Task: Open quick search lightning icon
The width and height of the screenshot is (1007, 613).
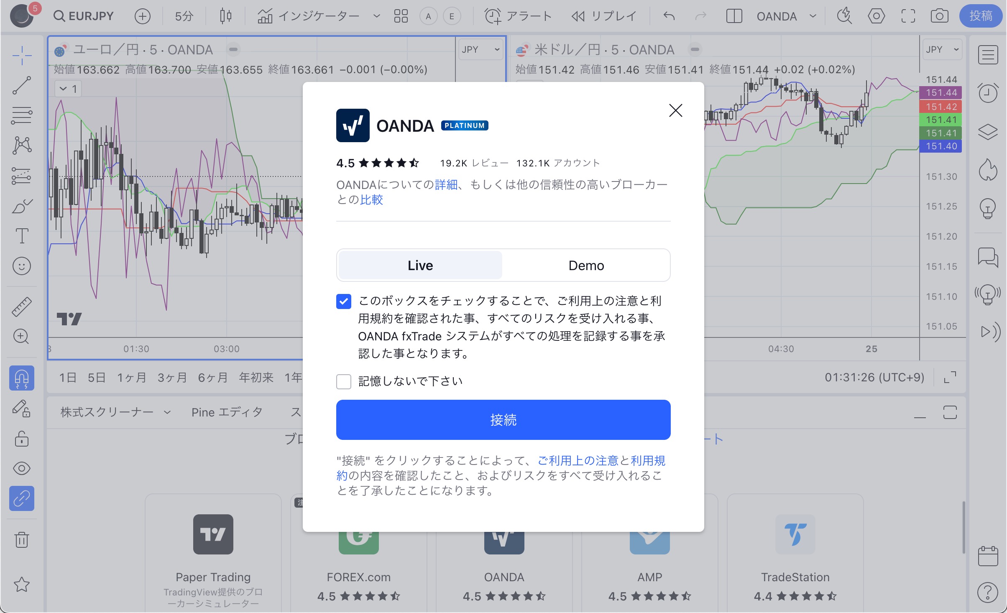Action: coord(844,16)
